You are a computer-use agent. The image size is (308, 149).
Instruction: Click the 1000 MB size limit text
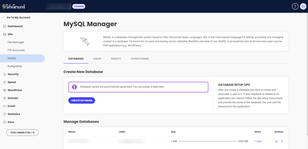pyautogui.click(x=244, y=141)
